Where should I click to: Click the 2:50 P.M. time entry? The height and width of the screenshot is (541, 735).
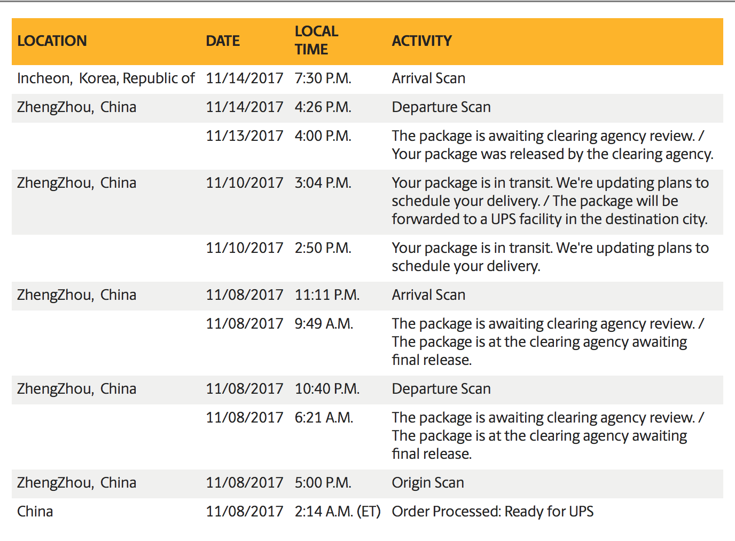tap(323, 248)
